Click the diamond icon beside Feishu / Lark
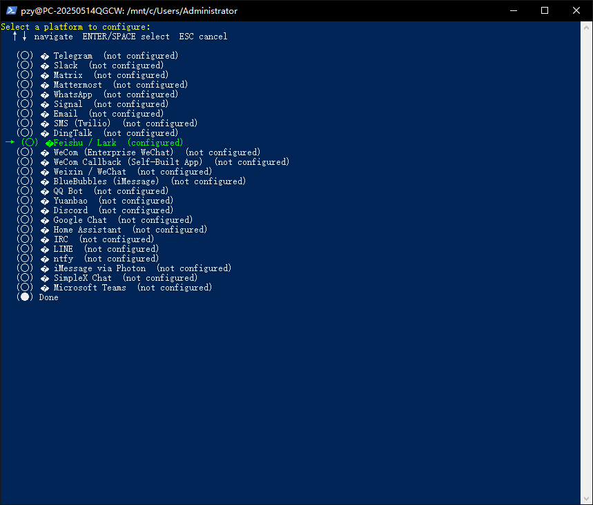Screen dimensions: 593x505 pos(49,143)
